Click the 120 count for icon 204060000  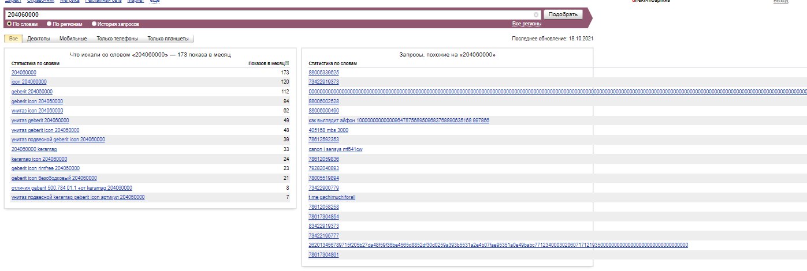click(285, 82)
